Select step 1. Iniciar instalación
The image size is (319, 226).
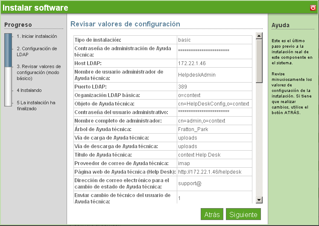coord(37,36)
